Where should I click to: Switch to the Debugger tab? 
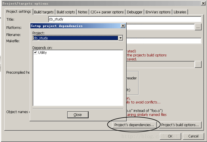tap(135, 12)
